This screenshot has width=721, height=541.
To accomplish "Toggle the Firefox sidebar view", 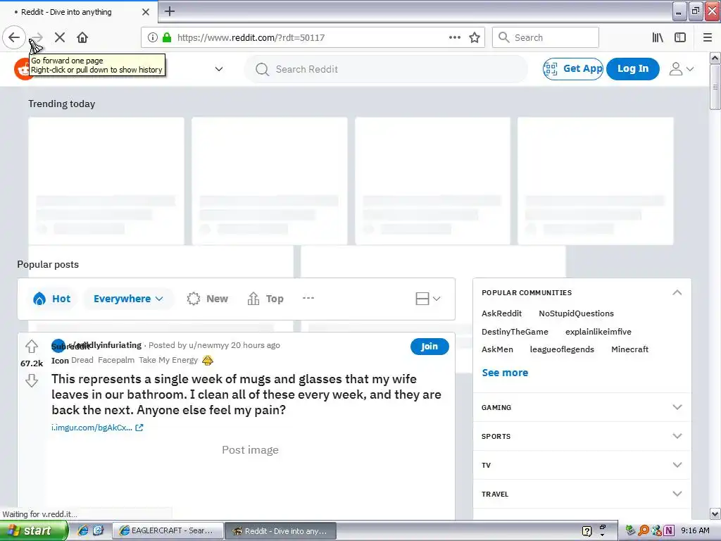I will tap(680, 37).
